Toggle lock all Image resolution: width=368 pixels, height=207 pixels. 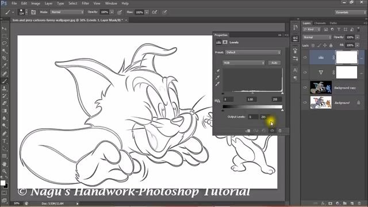click(331, 45)
